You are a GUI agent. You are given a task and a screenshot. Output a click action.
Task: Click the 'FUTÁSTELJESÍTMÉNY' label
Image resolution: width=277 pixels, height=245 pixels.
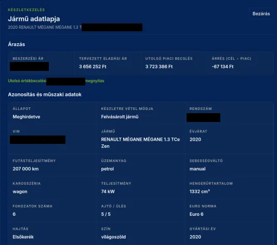coord(34,161)
